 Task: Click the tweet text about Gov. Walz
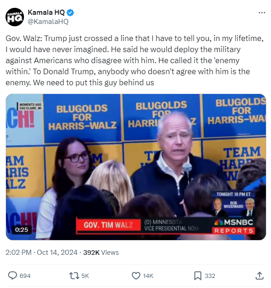pos(135,60)
